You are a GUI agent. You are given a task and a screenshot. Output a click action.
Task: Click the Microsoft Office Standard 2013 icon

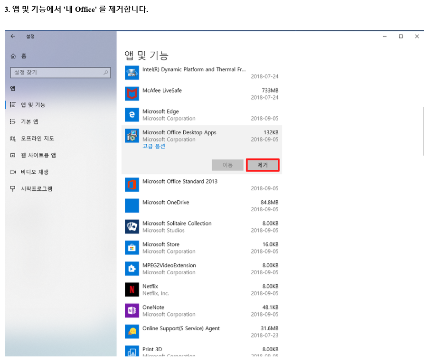132,185
